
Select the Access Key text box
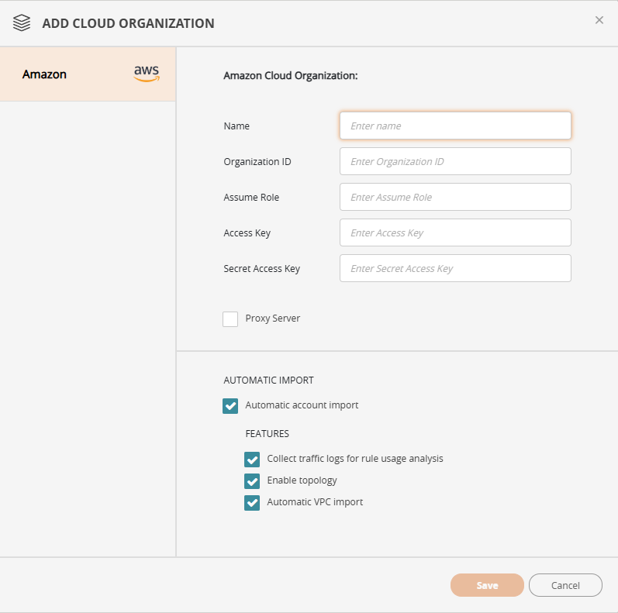(455, 232)
